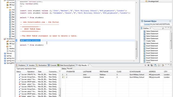The width and height of the screenshot is (173, 97).
Task: Switch to the Declaration tab
Action: tap(41, 65)
